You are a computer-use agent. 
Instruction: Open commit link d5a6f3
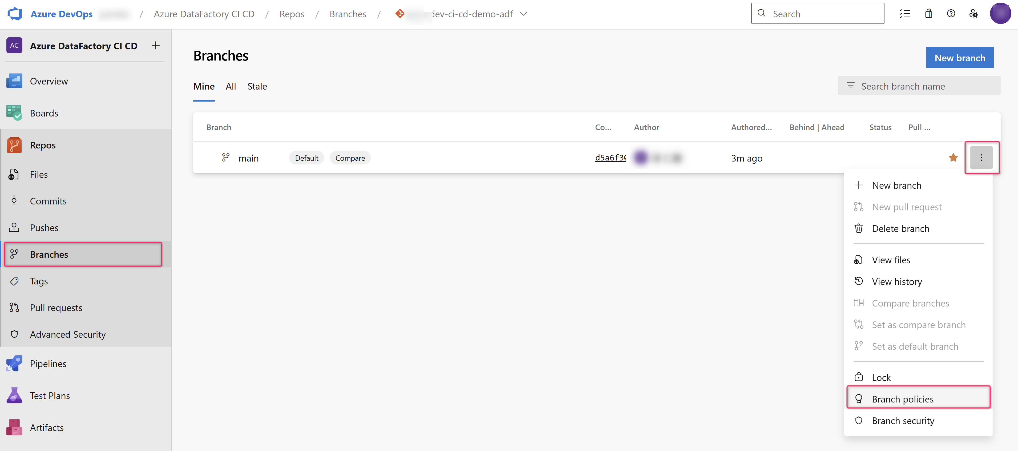610,158
